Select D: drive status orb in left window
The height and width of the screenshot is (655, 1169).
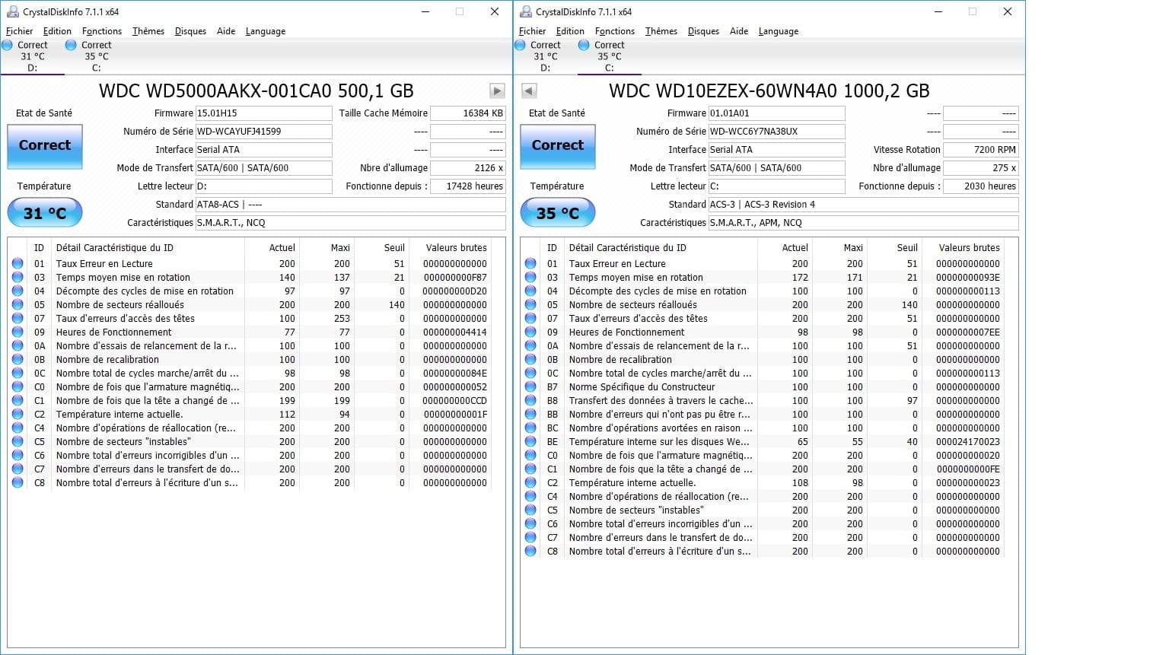tap(8, 45)
